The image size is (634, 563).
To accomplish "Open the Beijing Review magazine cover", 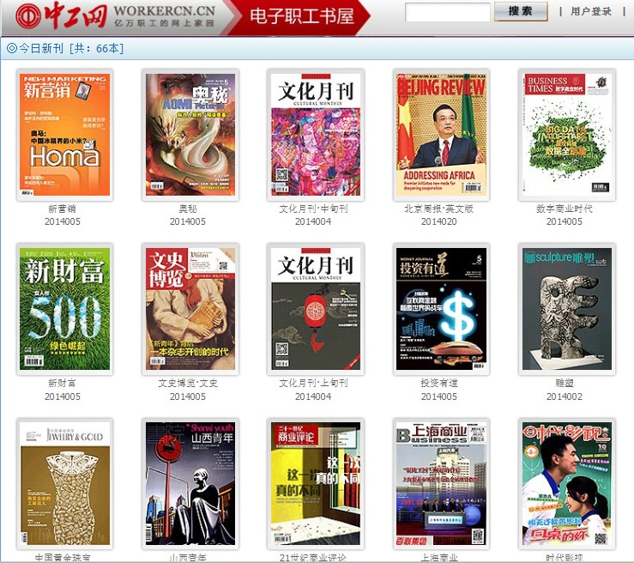I will pos(441,135).
